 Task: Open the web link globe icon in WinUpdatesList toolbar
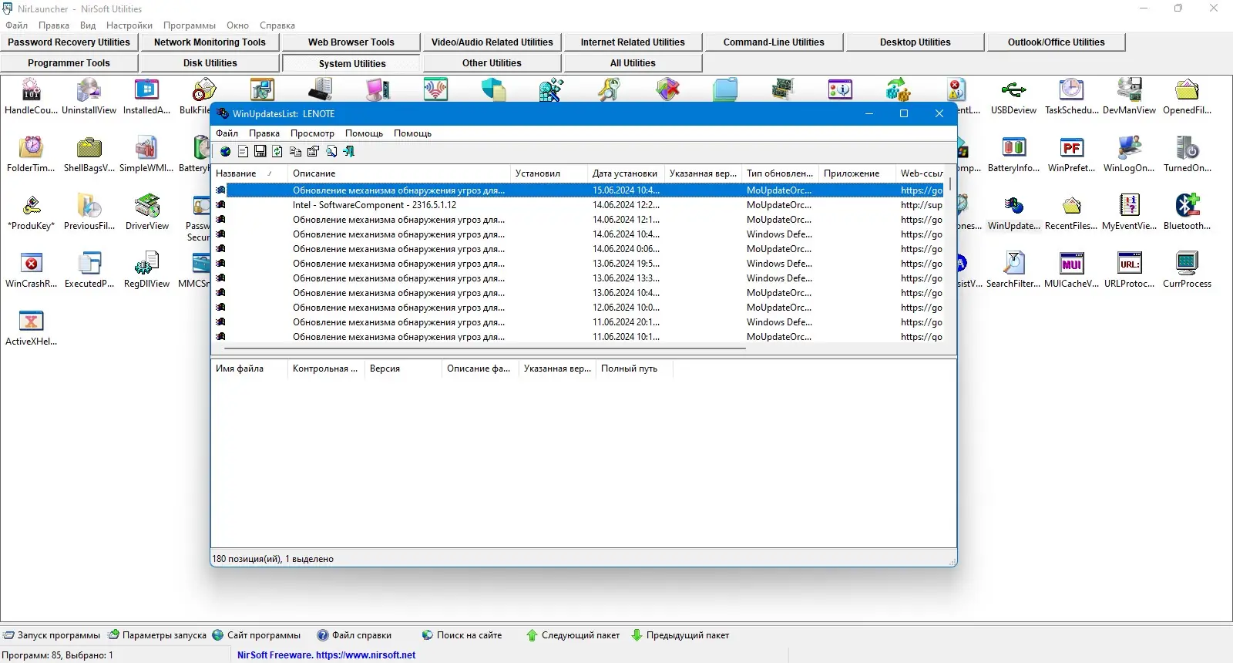point(225,152)
